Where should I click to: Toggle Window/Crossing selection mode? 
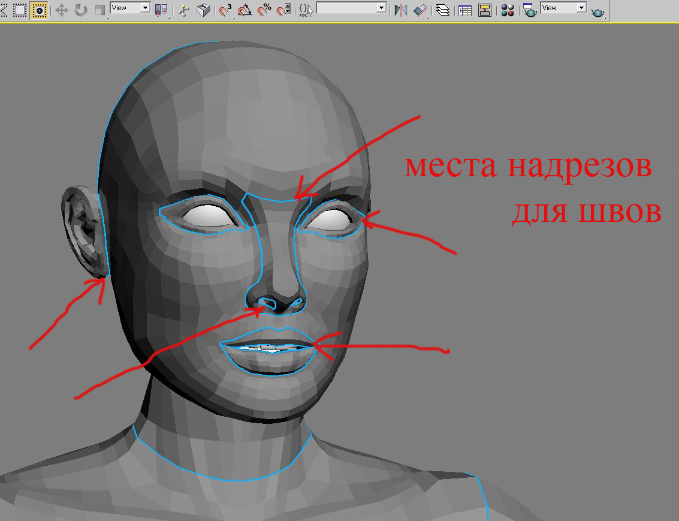[40, 10]
